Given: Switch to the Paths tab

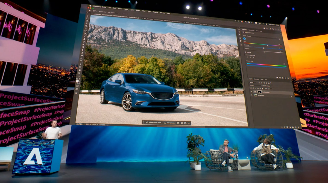Looking at the screenshot, I should tap(262, 79).
